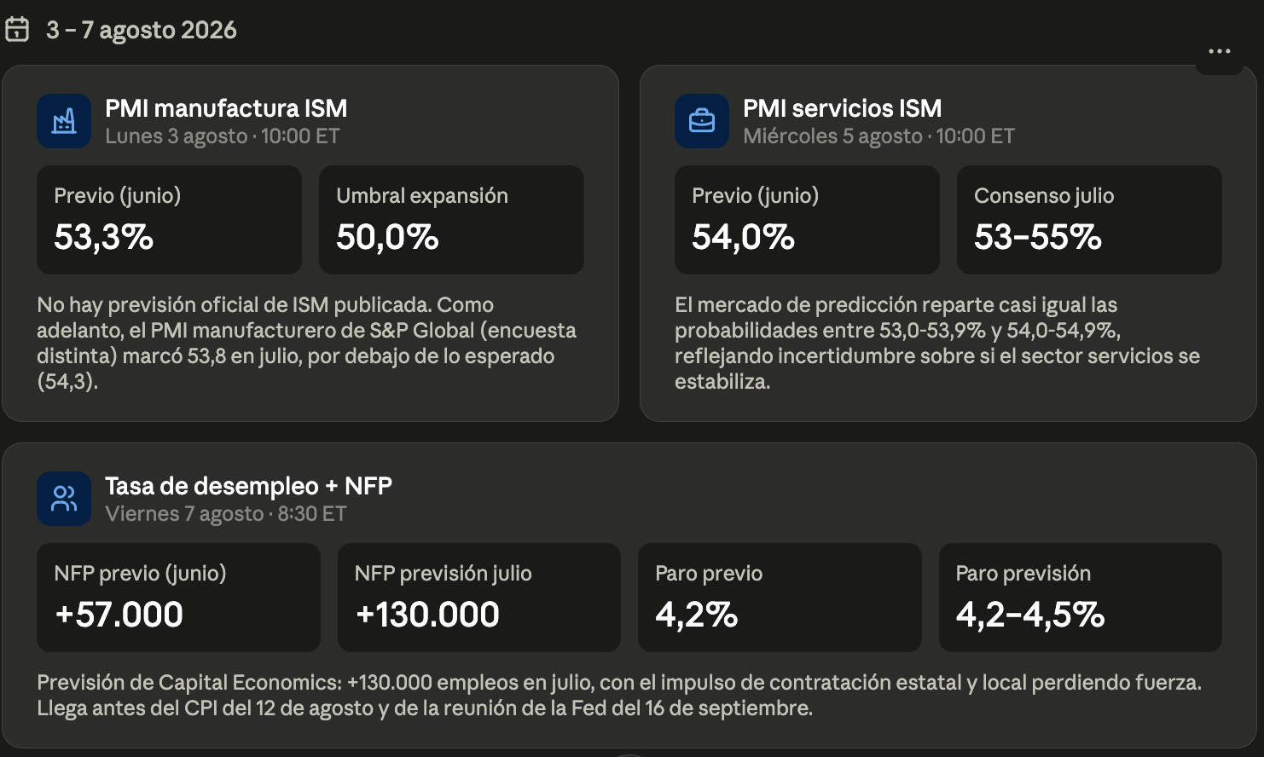This screenshot has width=1264, height=757.
Task: Click the briefcase icon for PMI servicios ISM
Action: click(702, 121)
